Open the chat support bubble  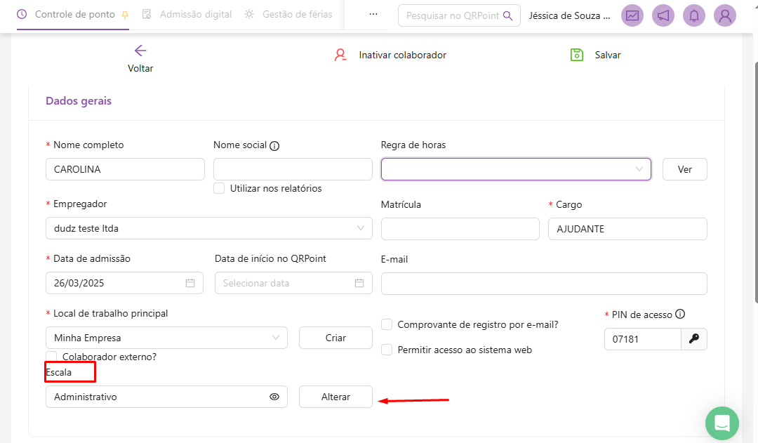click(722, 423)
